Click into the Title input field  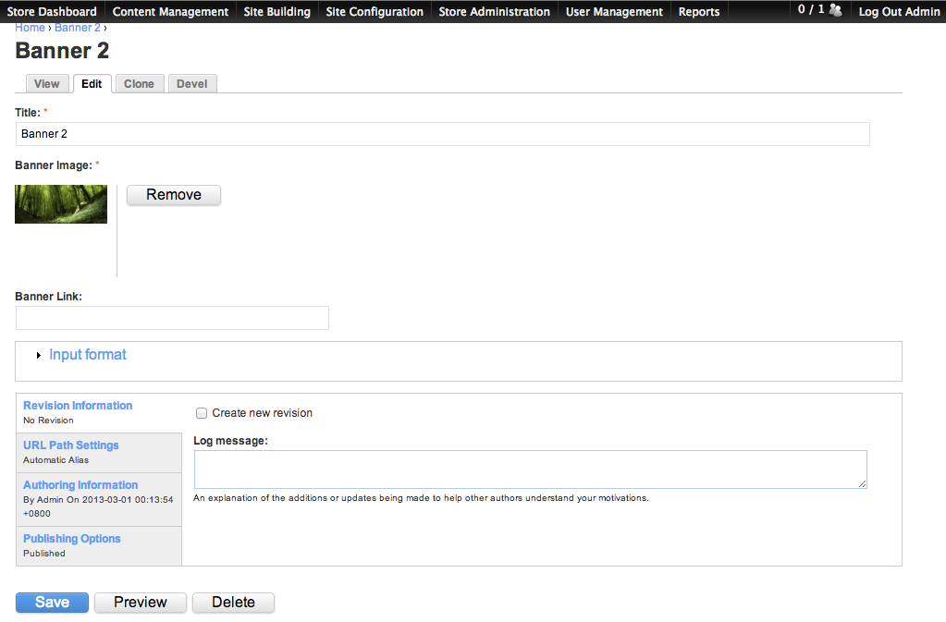pos(443,134)
